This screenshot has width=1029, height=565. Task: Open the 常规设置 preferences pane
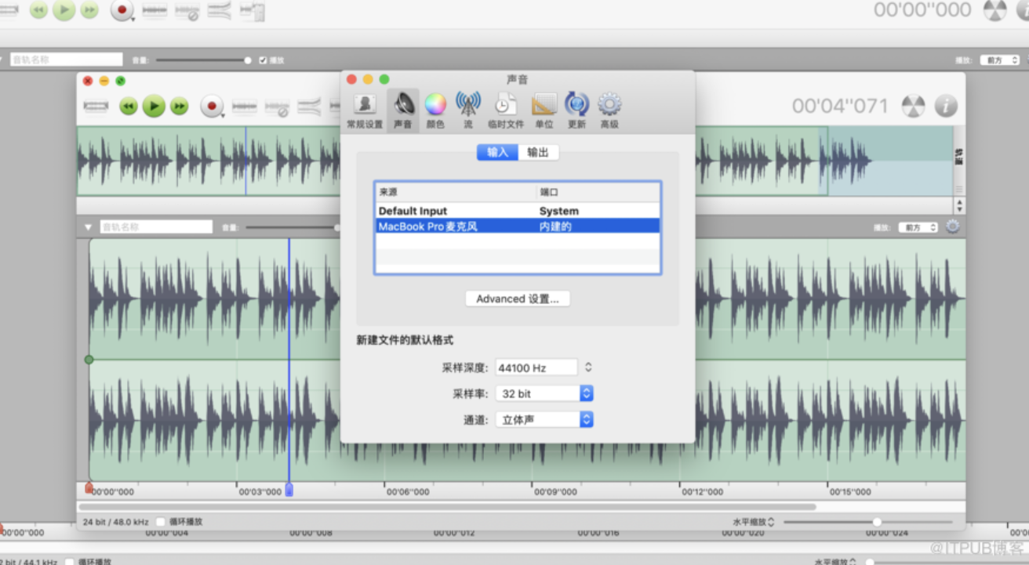coord(363,108)
